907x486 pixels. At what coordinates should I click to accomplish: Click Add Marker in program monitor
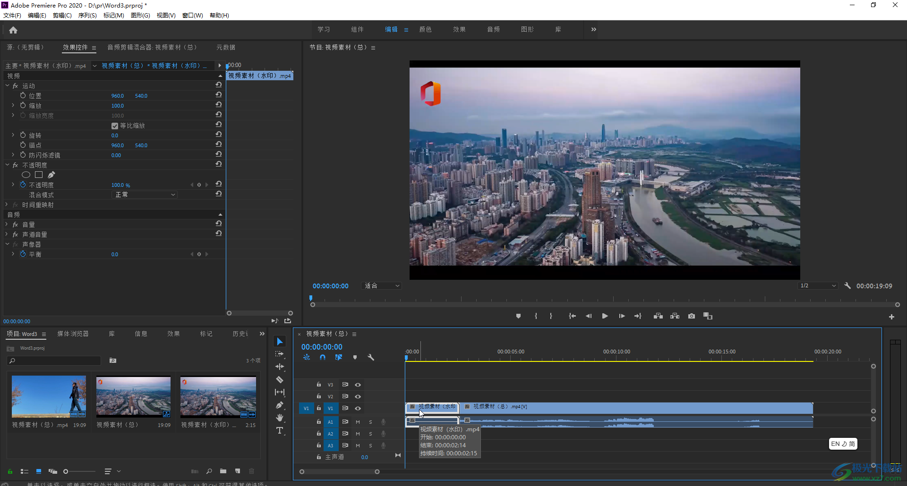coord(518,316)
